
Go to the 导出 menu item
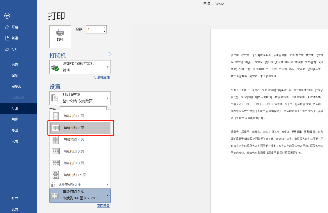(15, 130)
